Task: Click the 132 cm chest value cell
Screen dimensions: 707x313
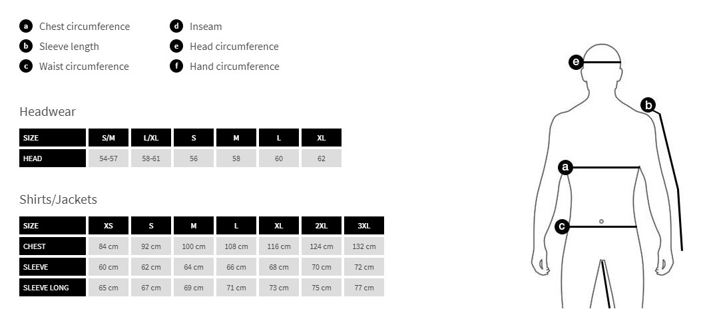Action: coord(364,246)
